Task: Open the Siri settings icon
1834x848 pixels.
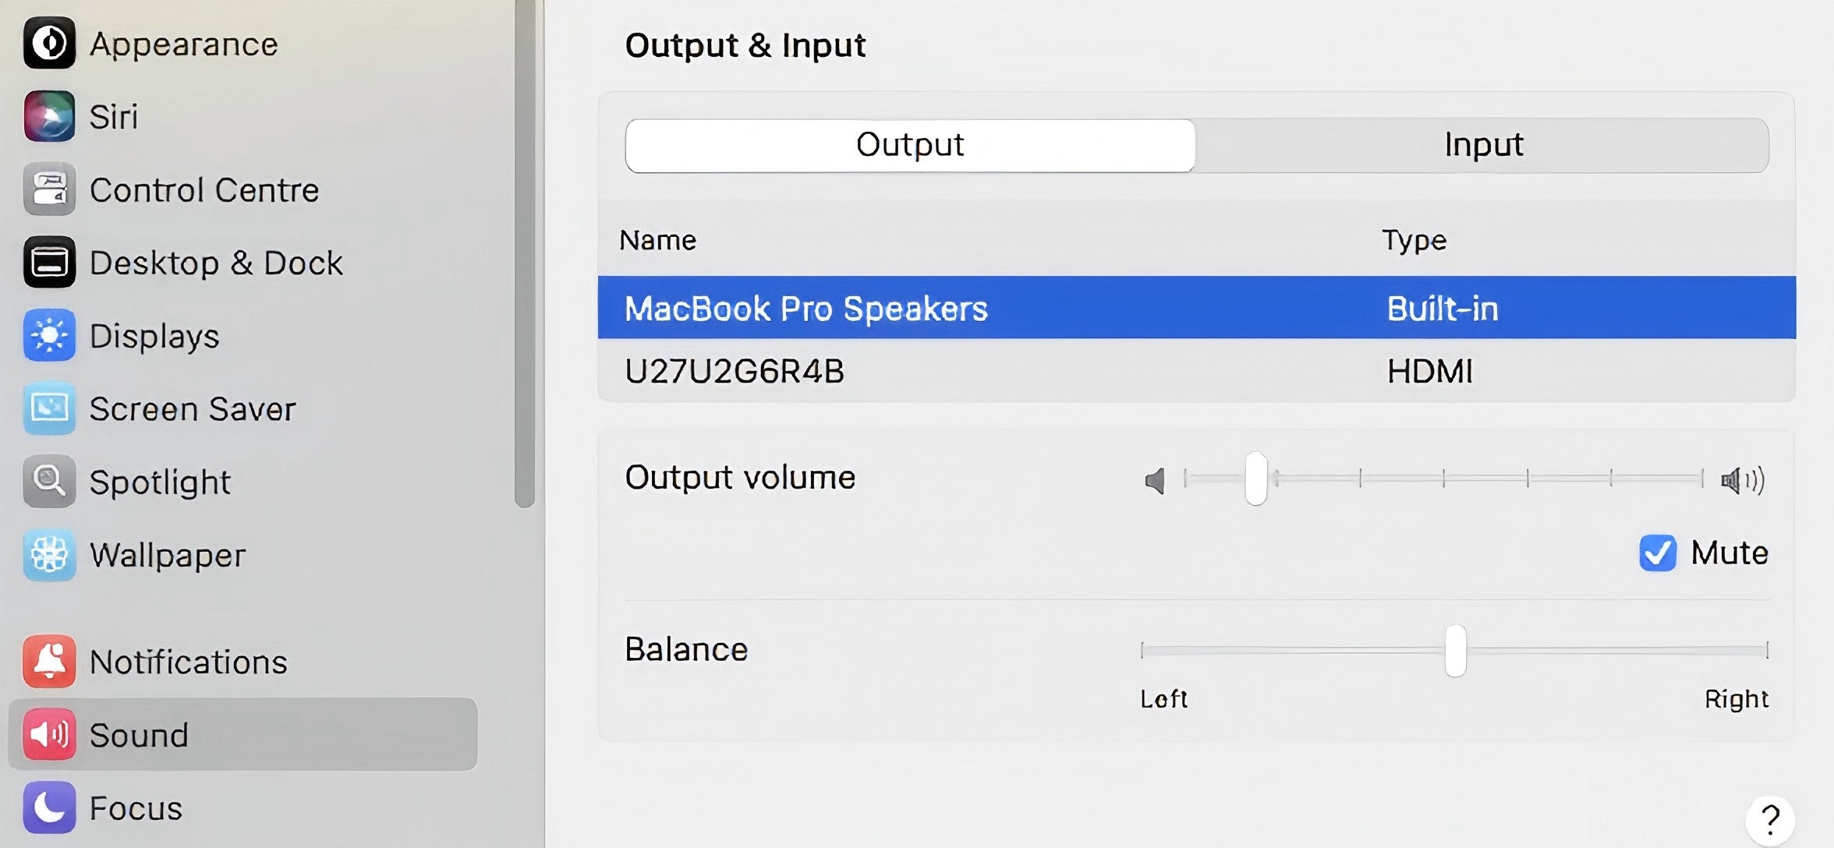Action: [x=49, y=116]
